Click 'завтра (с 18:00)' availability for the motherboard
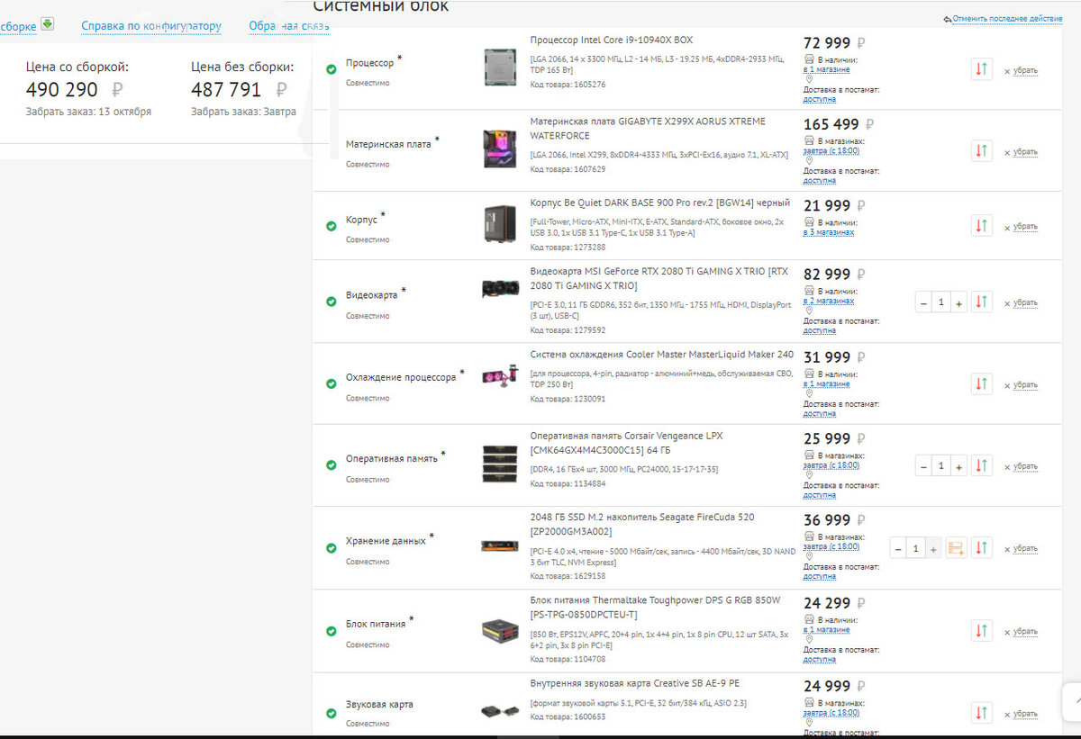The height and width of the screenshot is (739, 1081). coord(831,150)
